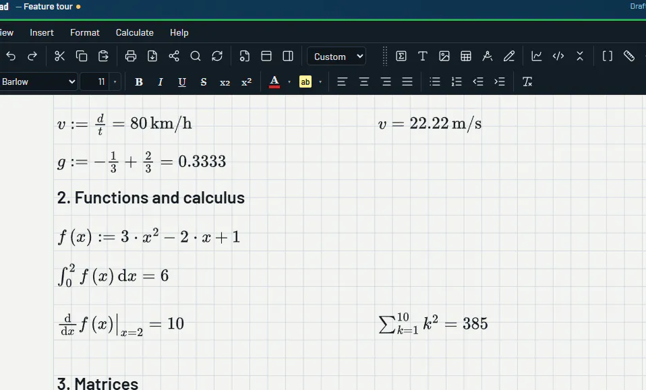The image size is (646, 390).
Task: Toggle superscript formatting
Action: 246,82
